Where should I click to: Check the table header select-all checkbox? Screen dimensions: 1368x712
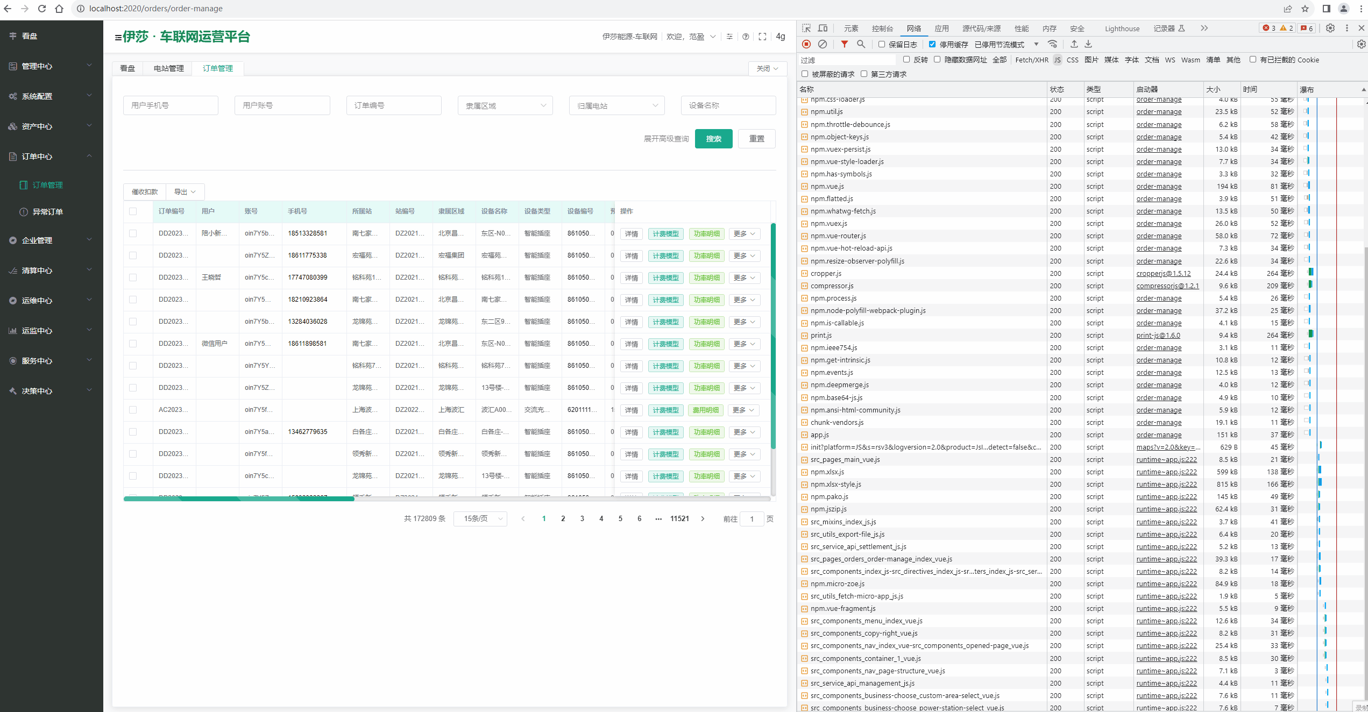pyautogui.click(x=133, y=211)
